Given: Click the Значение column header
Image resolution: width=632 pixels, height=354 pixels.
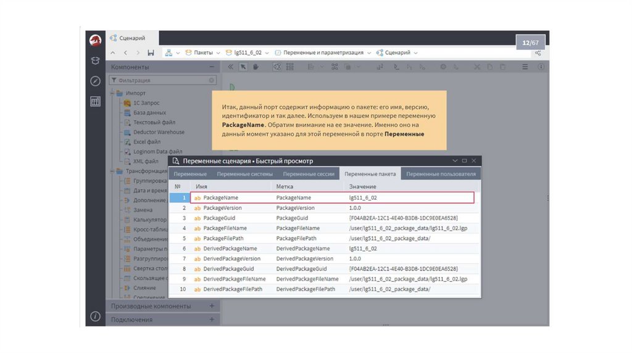Looking at the screenshot, I should coord(362,186).
